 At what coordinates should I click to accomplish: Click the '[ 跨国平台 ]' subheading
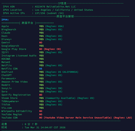(x=28, y=23)
